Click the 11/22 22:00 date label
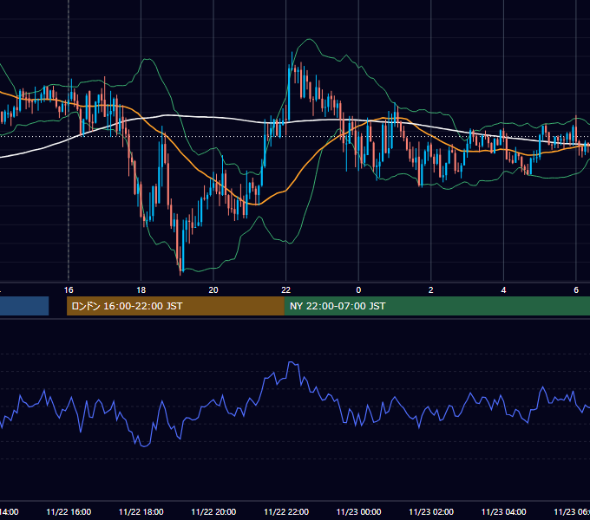 [x=286, y=511]
